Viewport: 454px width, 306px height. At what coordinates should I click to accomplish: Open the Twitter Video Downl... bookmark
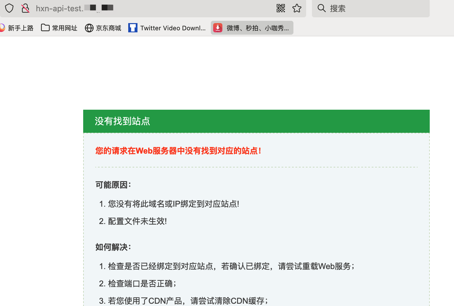tap(167, 28)
